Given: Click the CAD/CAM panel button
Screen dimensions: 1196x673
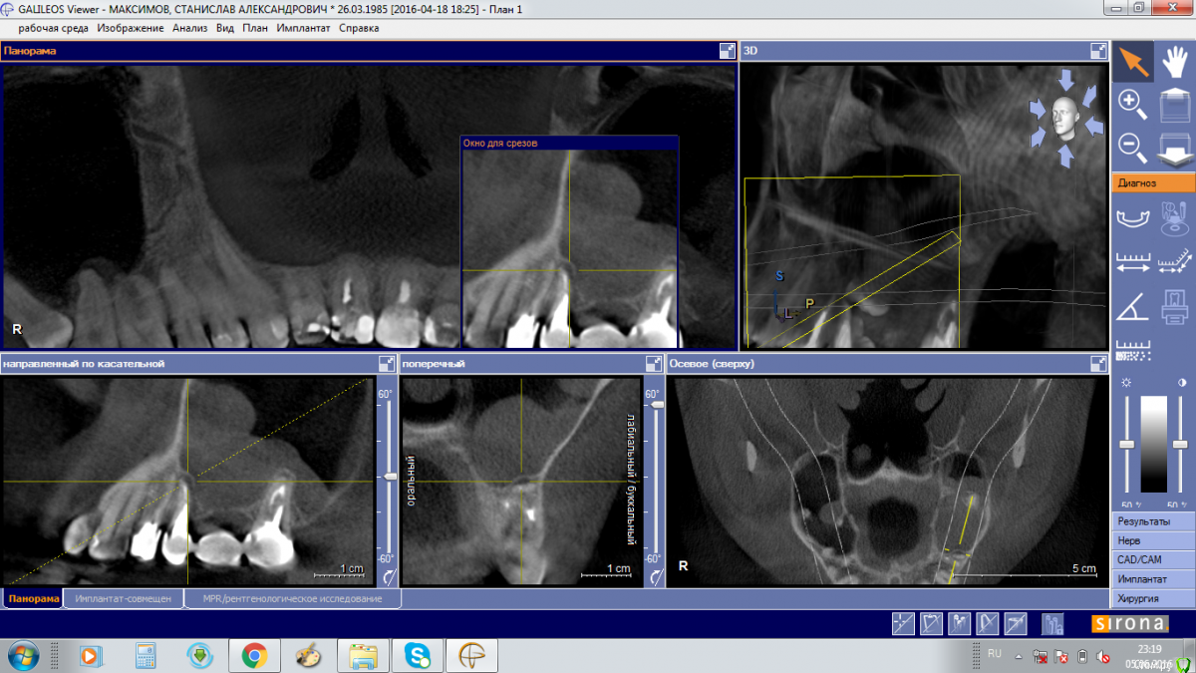Looking at the screenshot, I should pyautogui.click(x=1153, y=560).
